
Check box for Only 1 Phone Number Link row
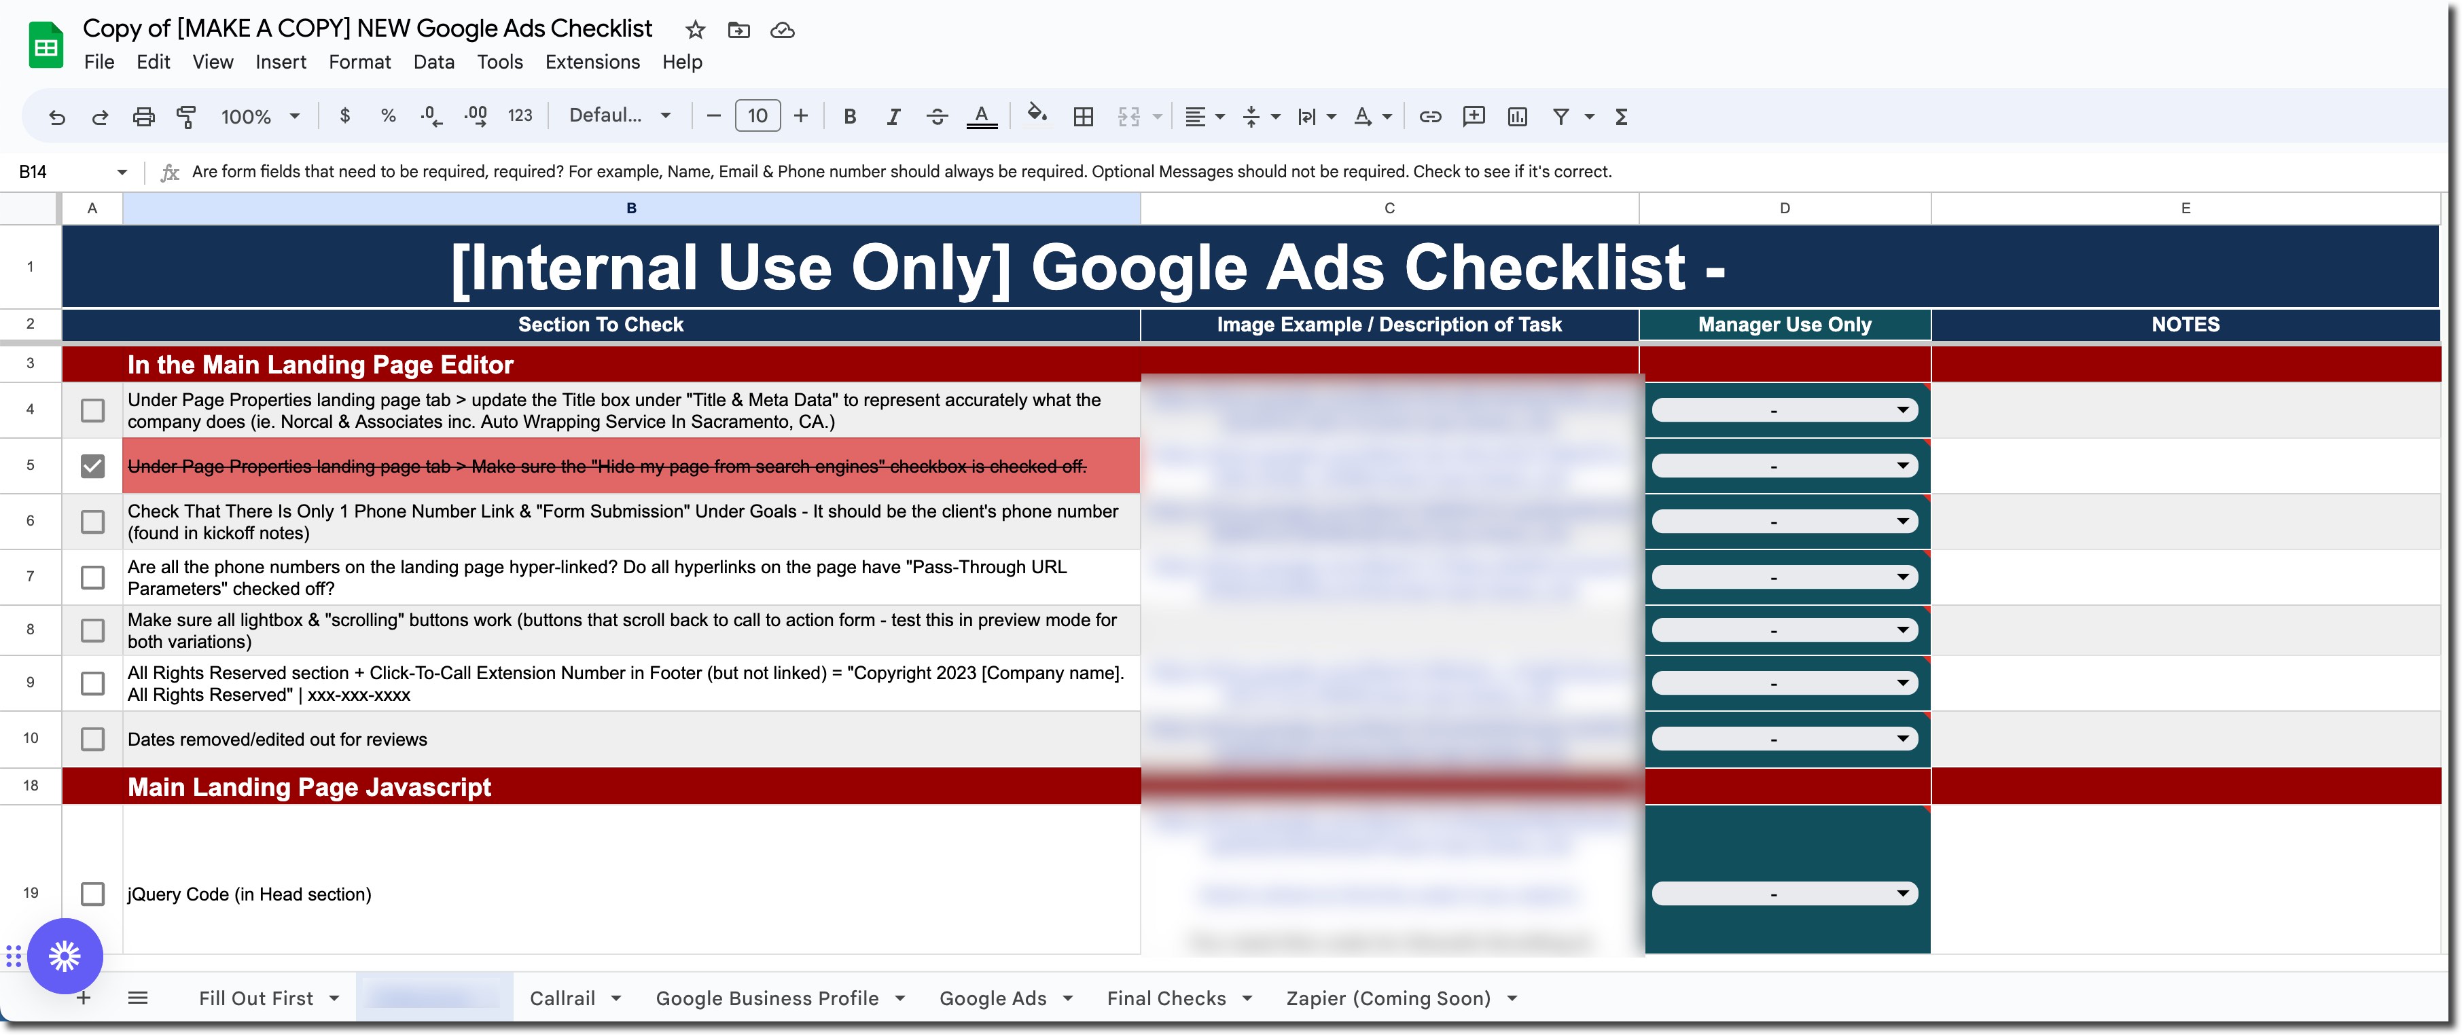(92, 522)
